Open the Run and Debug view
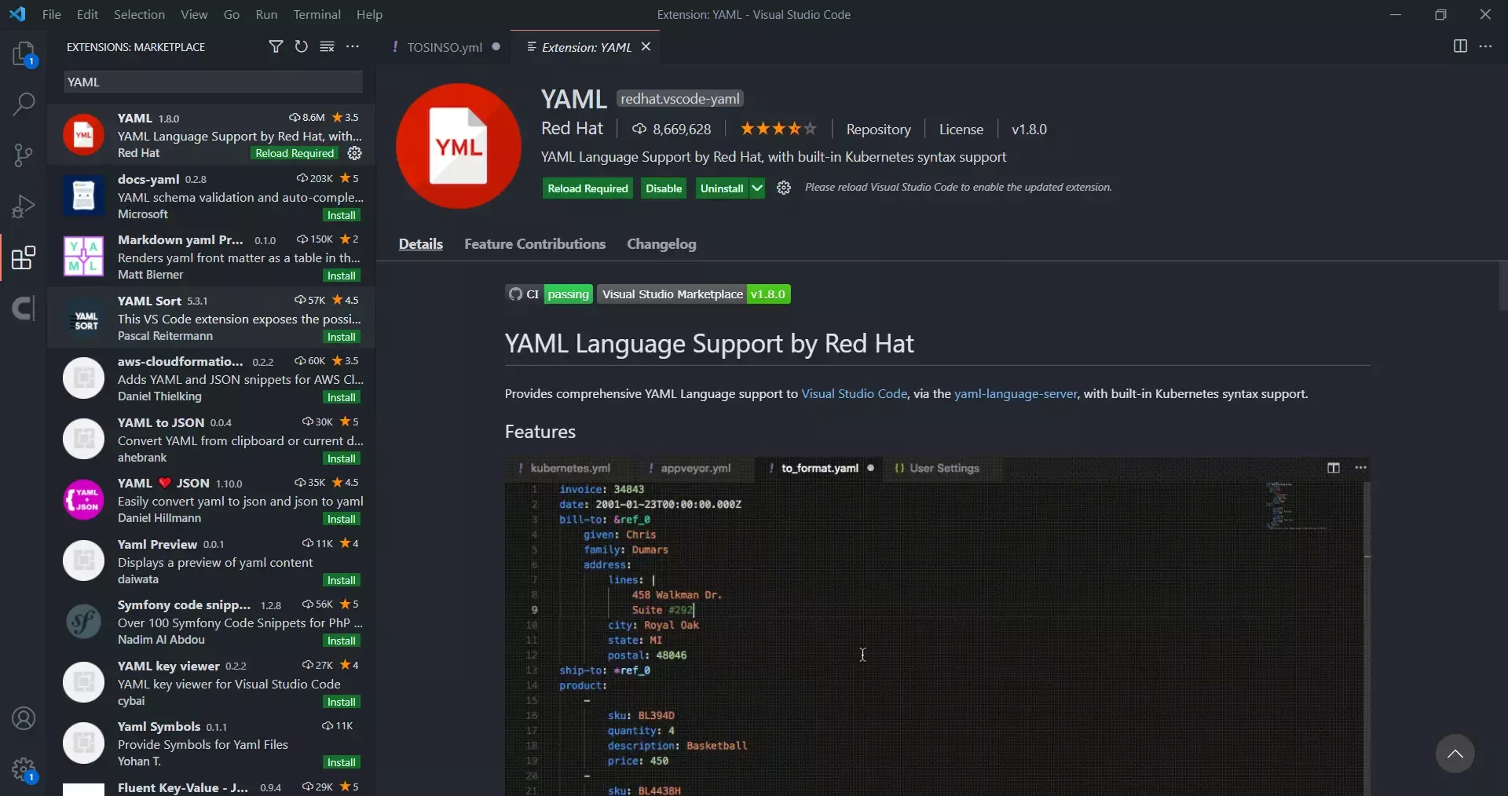This screenshot has height=796, width=1508. (x=24, y=206)
